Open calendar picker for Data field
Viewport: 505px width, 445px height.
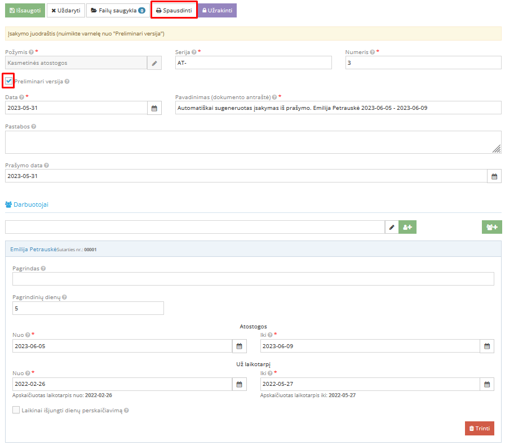click(x=154, y=108)
